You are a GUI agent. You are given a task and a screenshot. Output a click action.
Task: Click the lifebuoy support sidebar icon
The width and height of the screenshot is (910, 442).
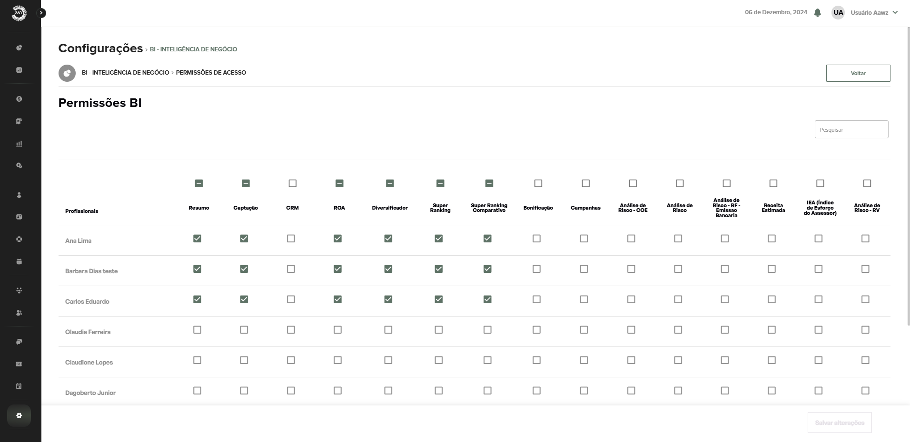(19, 239)
